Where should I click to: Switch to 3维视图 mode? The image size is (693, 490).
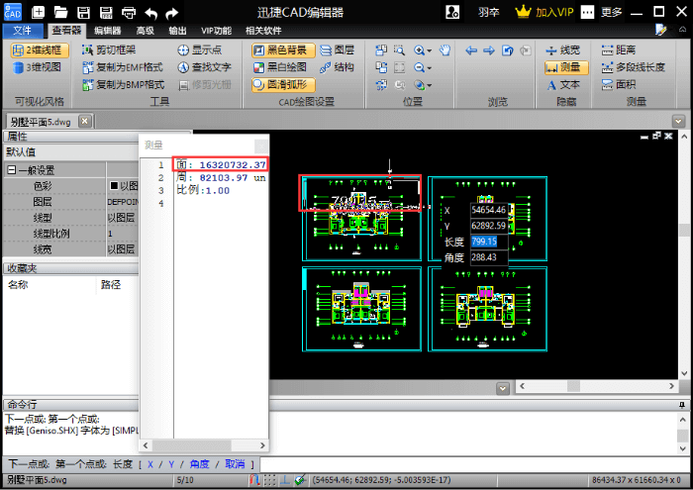[38, 67]
